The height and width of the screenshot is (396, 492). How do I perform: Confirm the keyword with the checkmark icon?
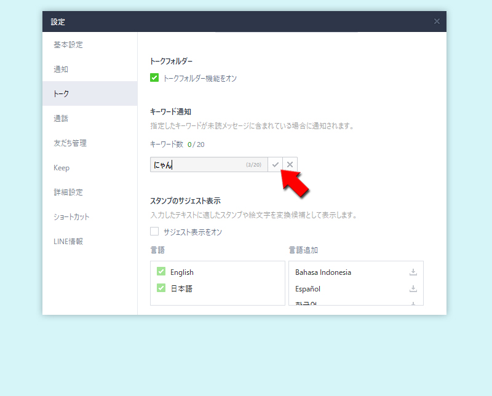276,164
